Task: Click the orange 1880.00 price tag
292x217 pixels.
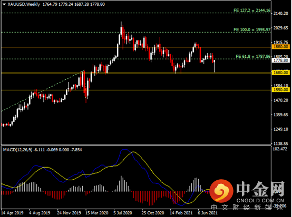Action: coord(281,47)
